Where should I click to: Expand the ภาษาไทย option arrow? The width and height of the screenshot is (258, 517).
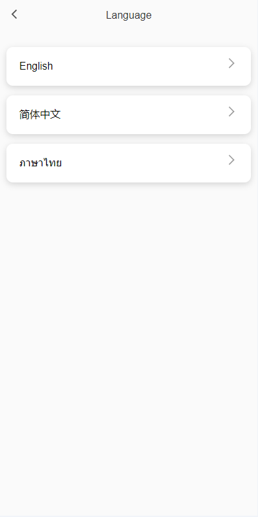pos(232,161)
